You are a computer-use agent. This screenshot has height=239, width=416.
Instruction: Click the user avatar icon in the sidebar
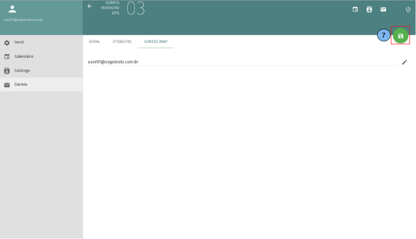click(12, 9)
